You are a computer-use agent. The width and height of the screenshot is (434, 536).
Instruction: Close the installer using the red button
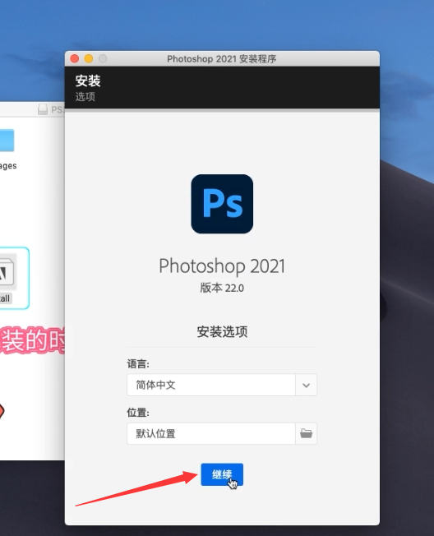[x=75, y=59]
